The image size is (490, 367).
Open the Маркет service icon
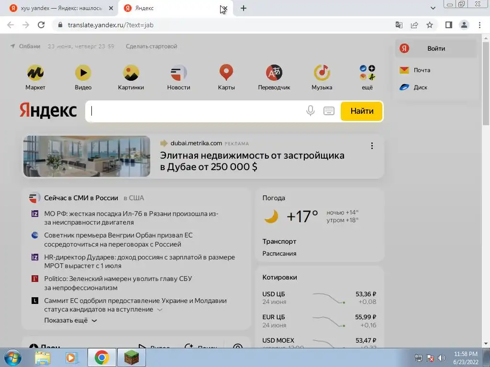(x=35, y=73)
